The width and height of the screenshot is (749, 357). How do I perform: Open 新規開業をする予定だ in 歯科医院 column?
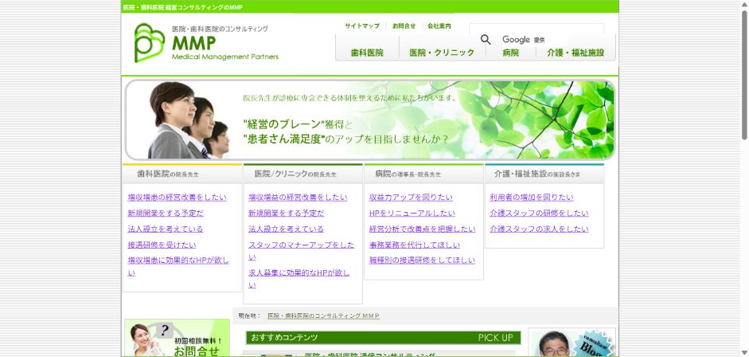click(166, 213)
